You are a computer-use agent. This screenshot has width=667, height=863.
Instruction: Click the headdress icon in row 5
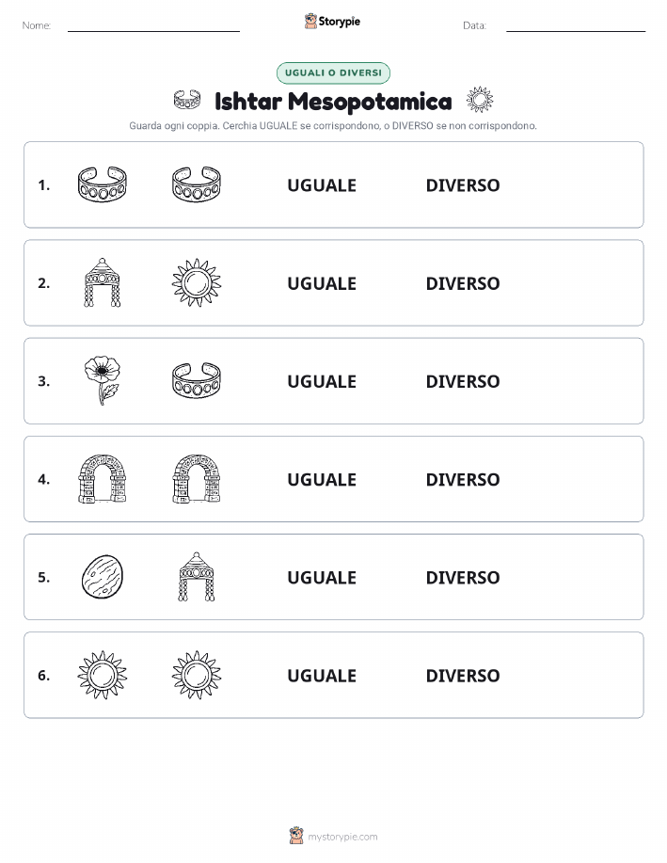197,577
